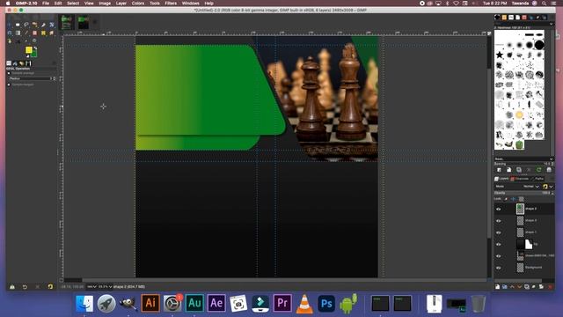Toggle the Sample merged checkbox
The image size is (563, 317).
[x=9, y=85]
